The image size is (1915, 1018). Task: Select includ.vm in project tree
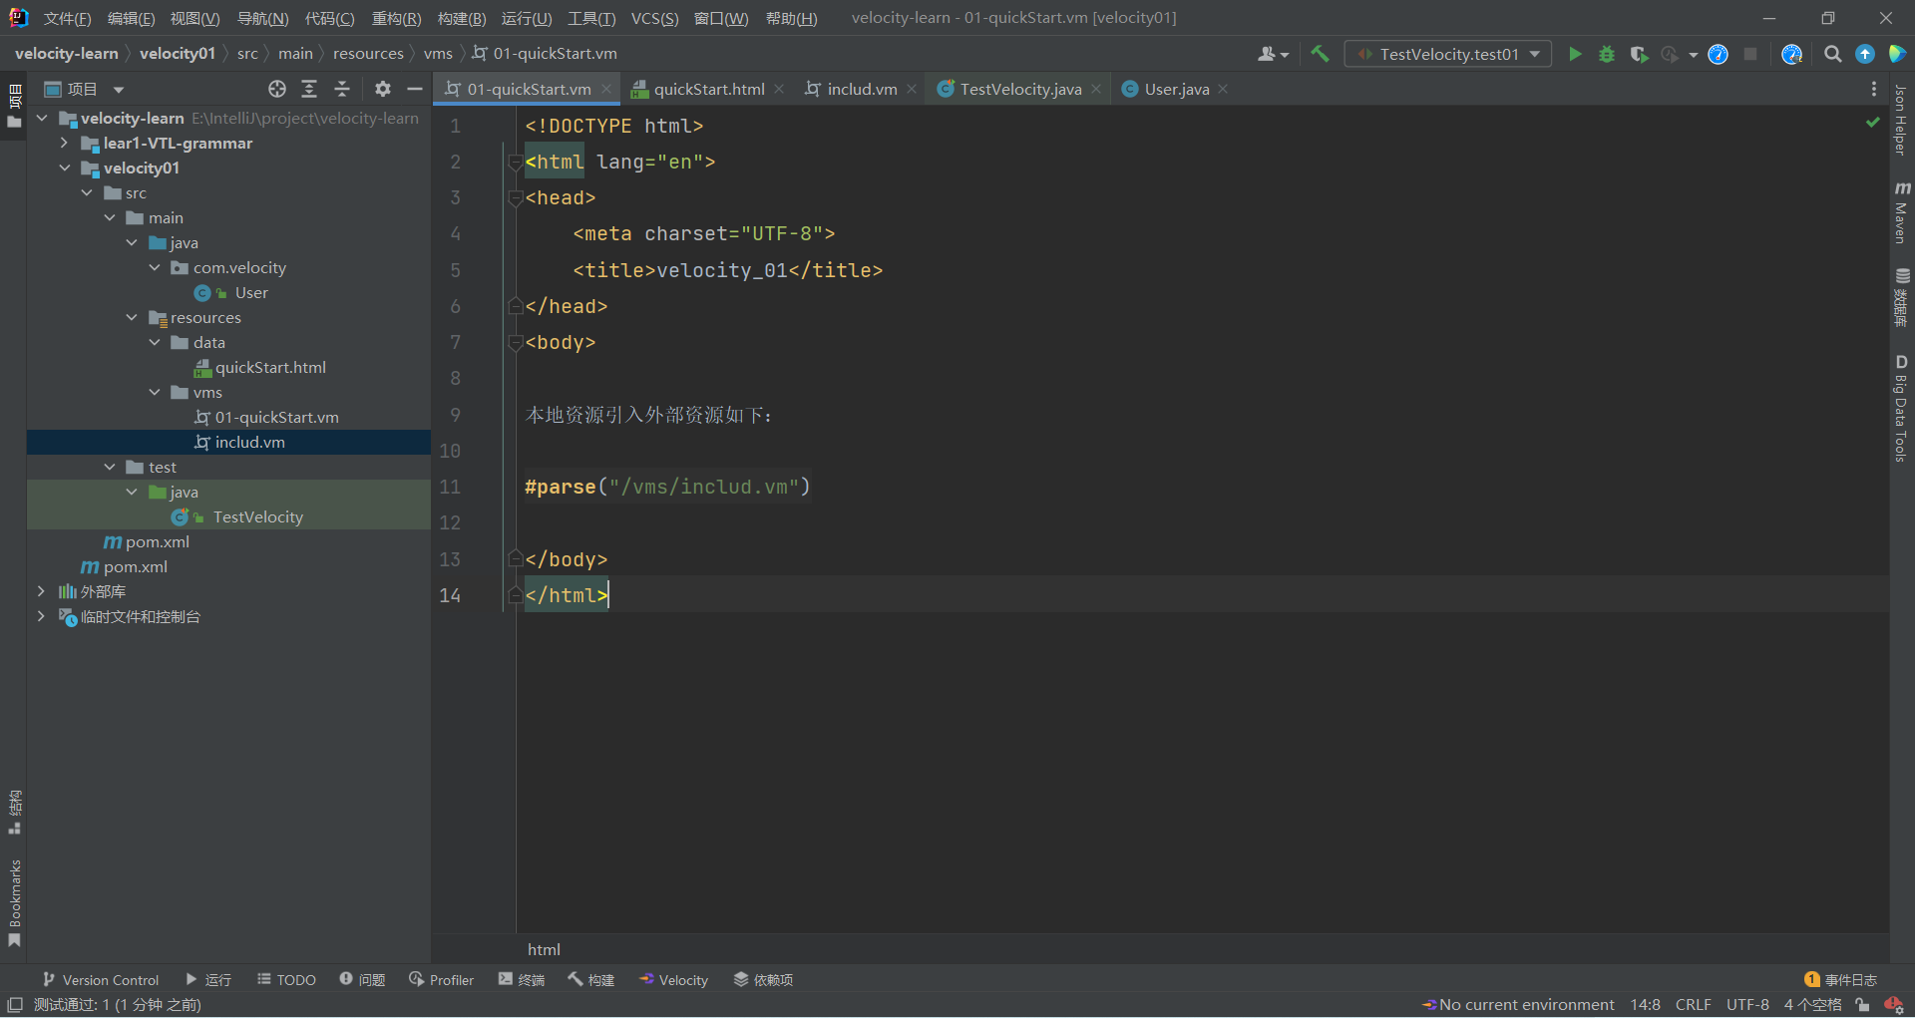[x=249, y=442]
